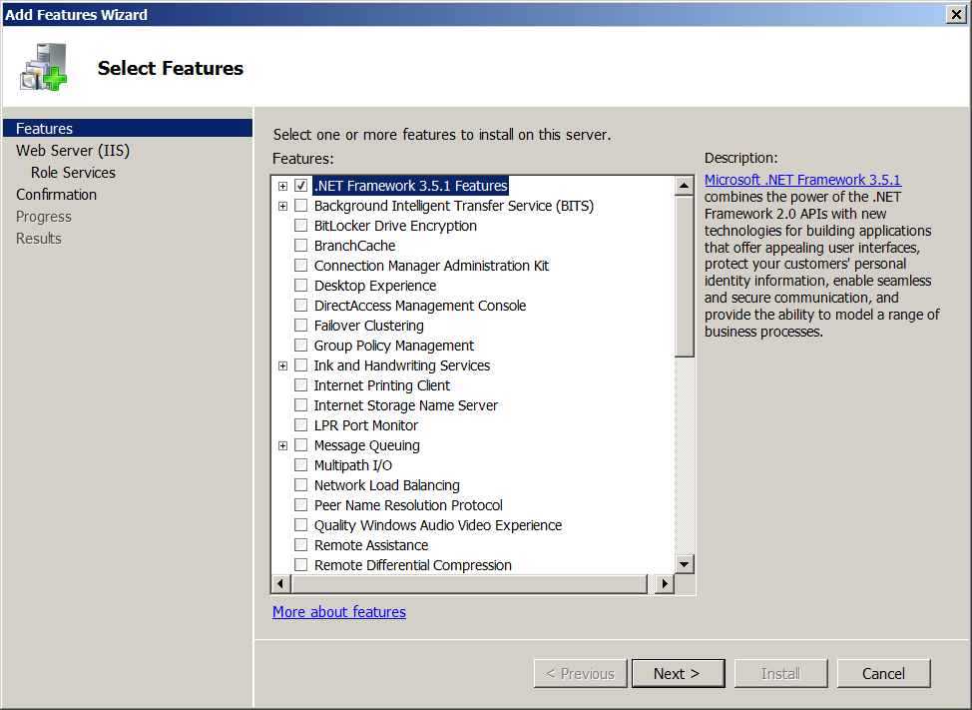Expand Ink and Handwriting Services node
This screenshot has width=972, height=710.
(x=283, y=365)
